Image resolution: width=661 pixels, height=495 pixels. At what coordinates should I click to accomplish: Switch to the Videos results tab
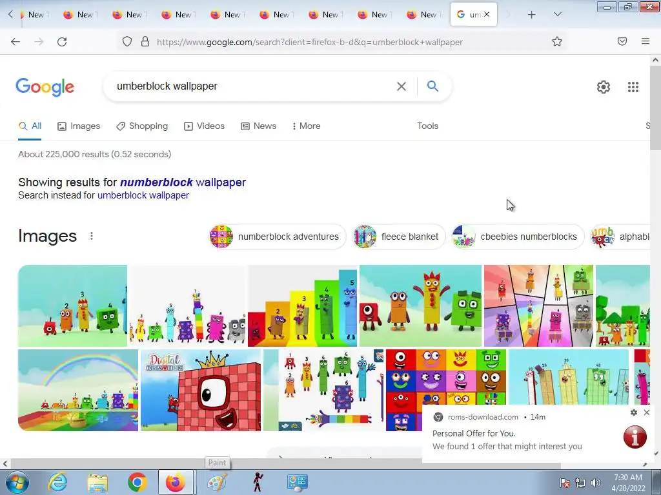205,126
